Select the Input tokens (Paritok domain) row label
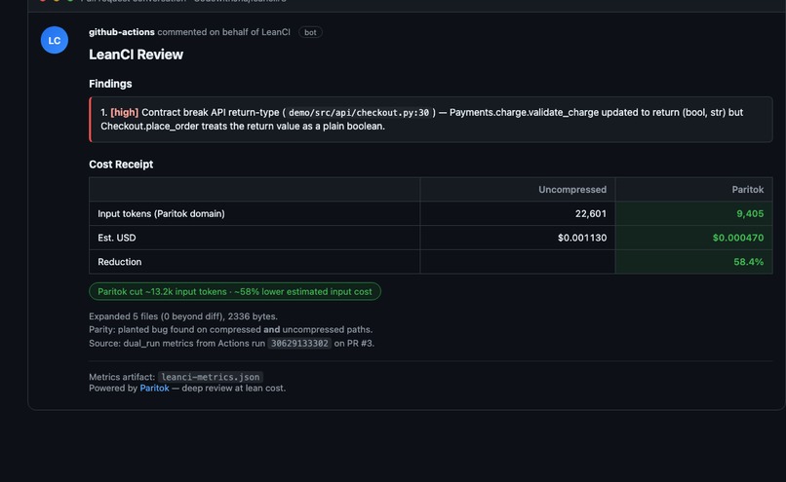The height and width of the screenshot is (482, 786). coord(161,213)
